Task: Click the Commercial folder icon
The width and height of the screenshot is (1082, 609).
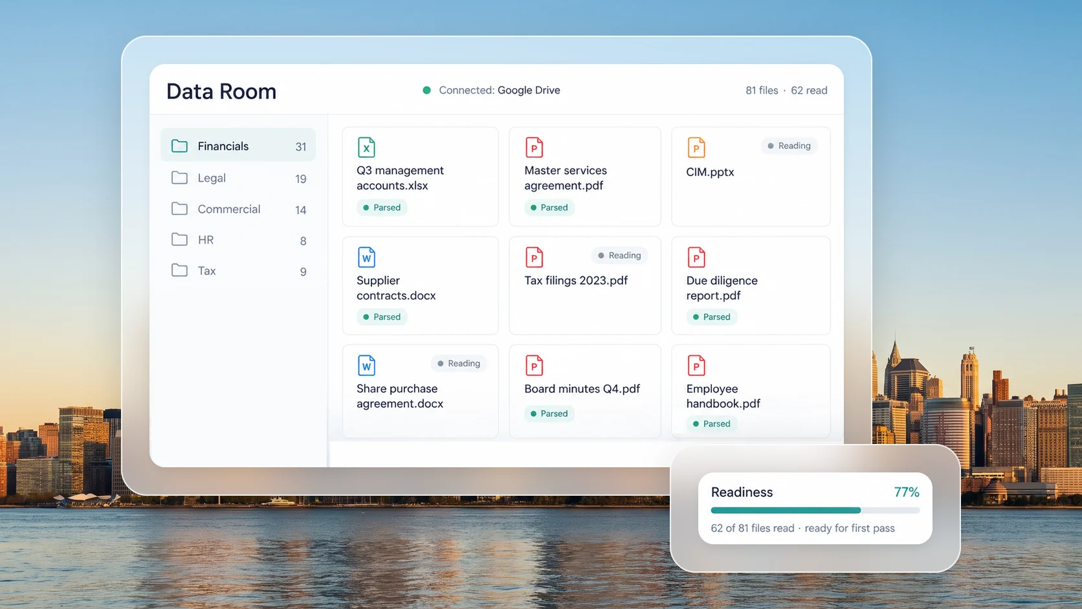Action: tap(179, 208)
